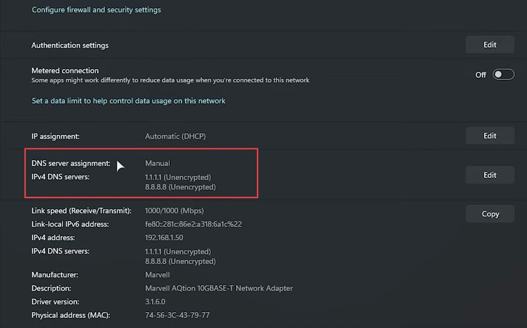Click the 1000/1000 (Mbps) link speed value
The image size is (527, 328).
coord(174,211)
